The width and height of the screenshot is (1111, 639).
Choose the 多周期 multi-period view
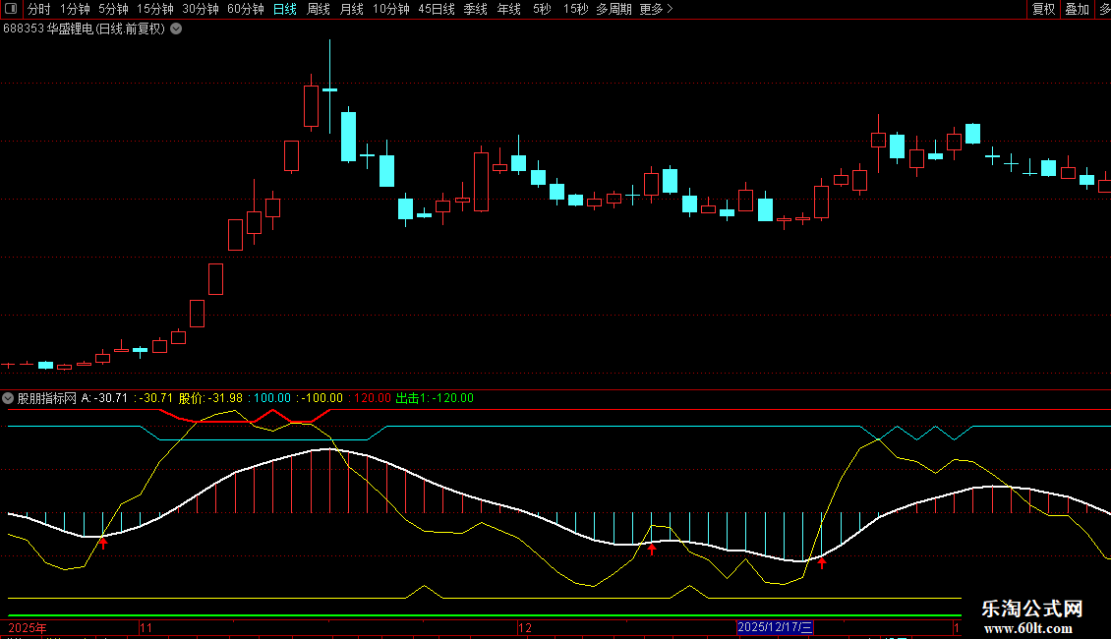pyautogui.click(x=614, y=9)
